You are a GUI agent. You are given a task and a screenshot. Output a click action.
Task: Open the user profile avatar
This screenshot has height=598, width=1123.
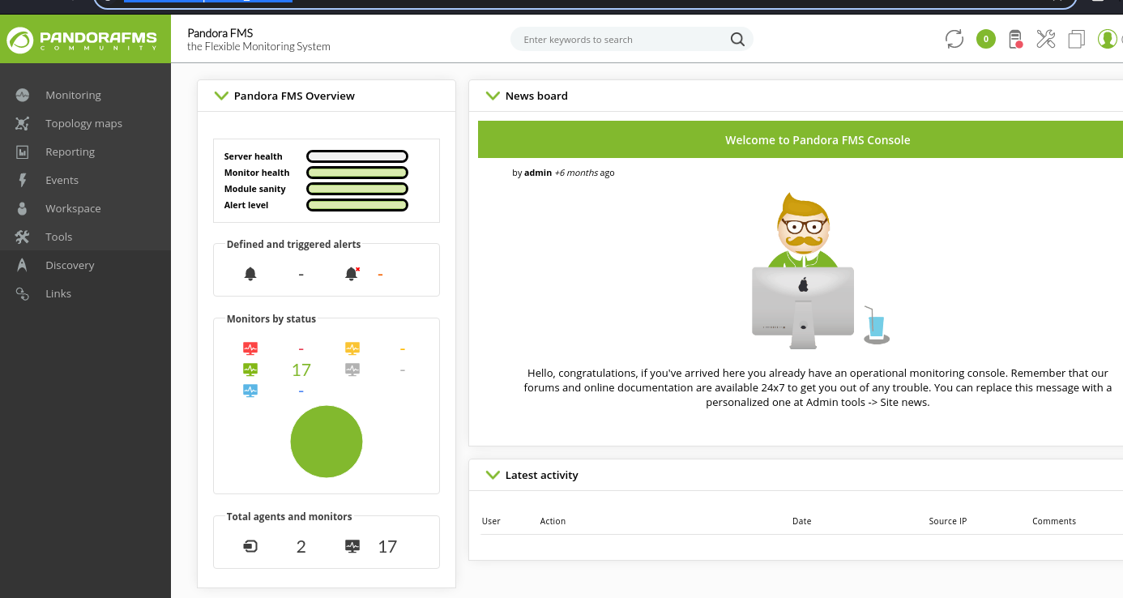tap(1108, 39)
